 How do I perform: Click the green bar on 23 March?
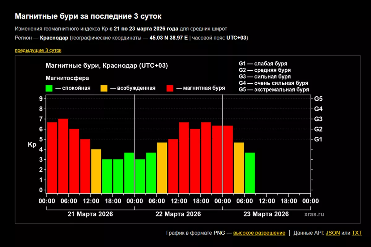point(250,173)
